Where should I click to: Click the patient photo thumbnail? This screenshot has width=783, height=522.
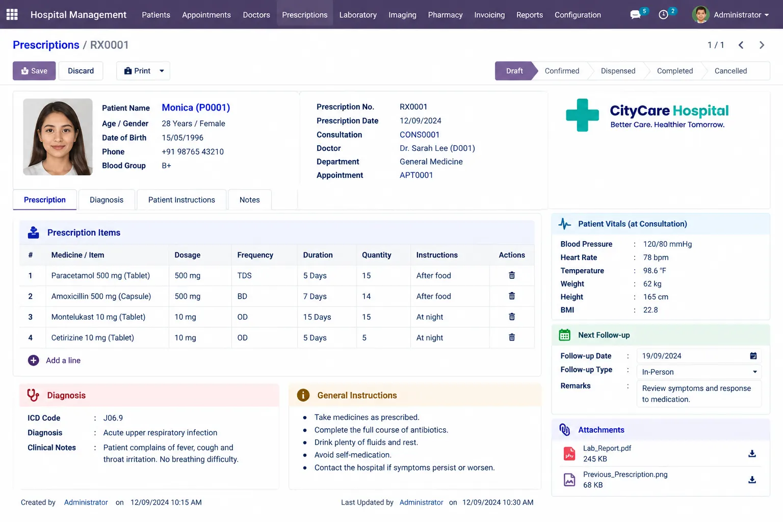pyautogui.click(x=58, y=137)
